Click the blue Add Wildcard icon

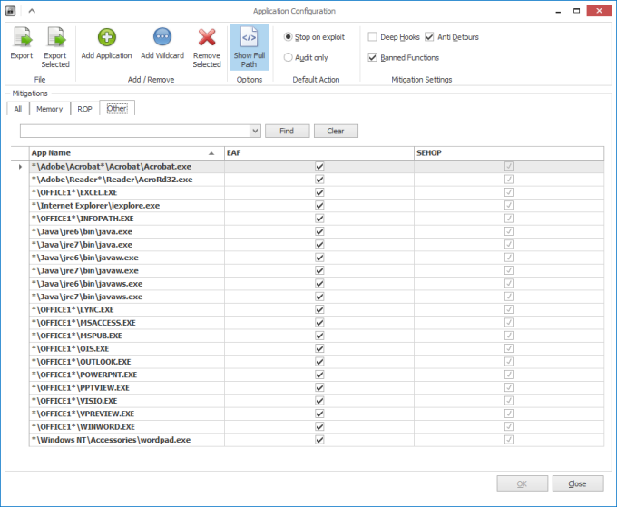[x=162, y=38]
